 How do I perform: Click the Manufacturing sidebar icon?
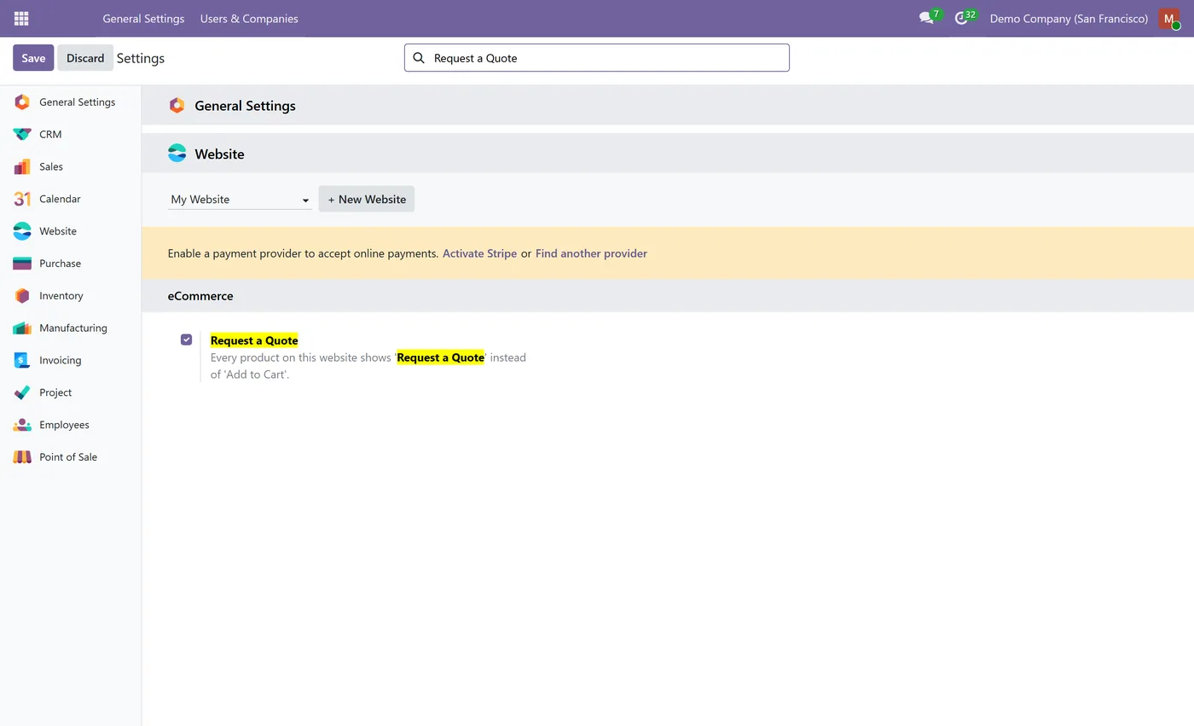pos(22,328)
